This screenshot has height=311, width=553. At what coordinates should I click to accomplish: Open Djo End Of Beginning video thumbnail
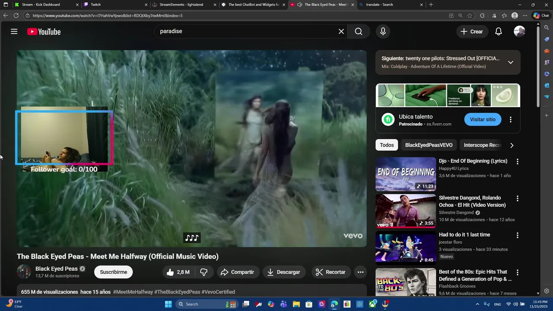tap(406, 174)
